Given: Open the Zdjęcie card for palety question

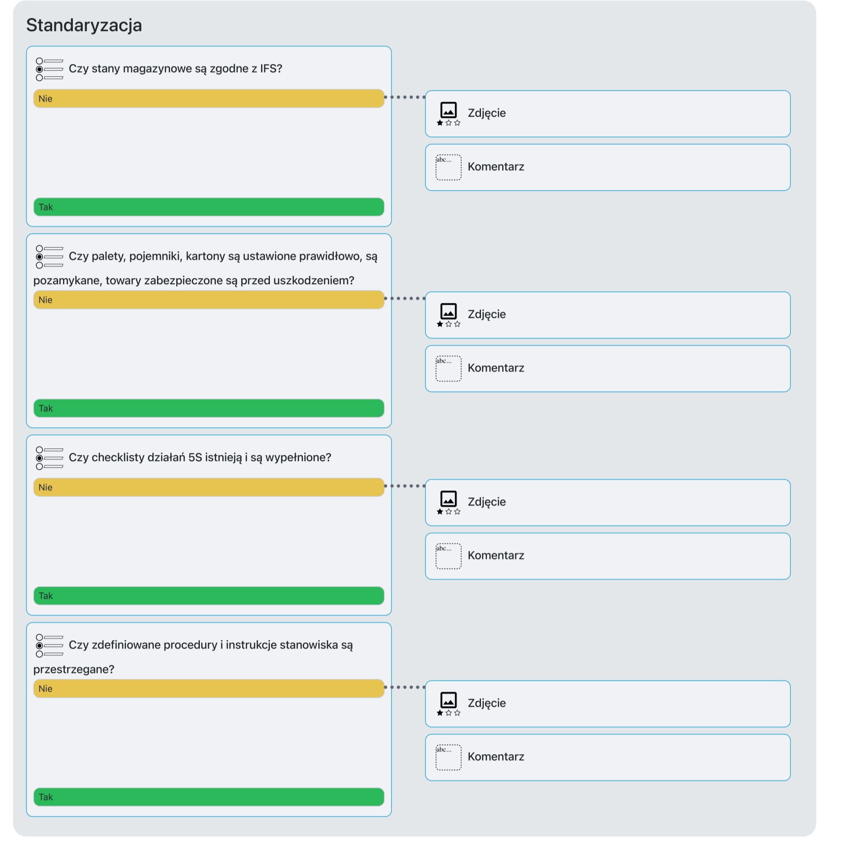Looking at the screenshot, I should tap(608, 315).
